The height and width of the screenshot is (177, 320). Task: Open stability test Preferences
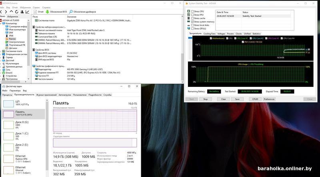click(269, 99)
